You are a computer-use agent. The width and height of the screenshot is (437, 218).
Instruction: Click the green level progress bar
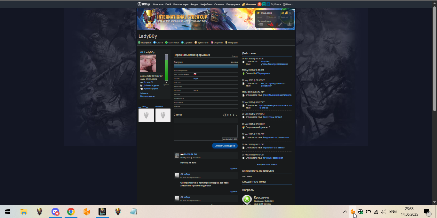pos(166,67)
